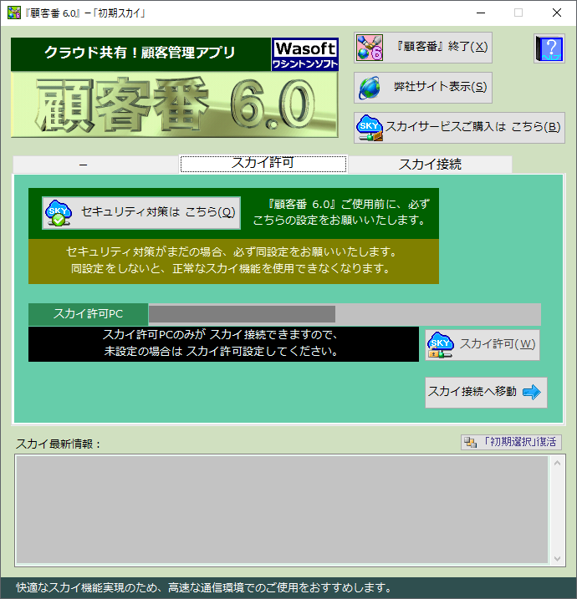The height and width of the screenshot is (599, 577).
Task: Minimize the 顧客番 6.0 window
Action: point(481,13)
